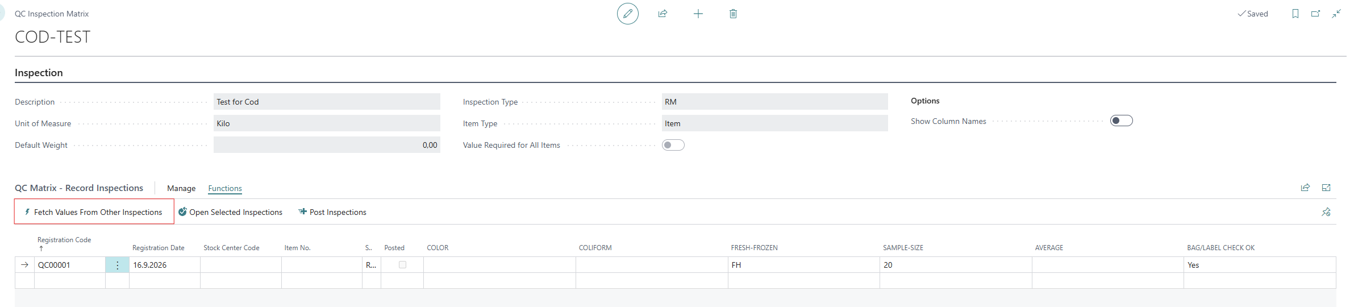Click the share icon in header
The width and height of the screenshot is (1354, 307).
(663, 14)
